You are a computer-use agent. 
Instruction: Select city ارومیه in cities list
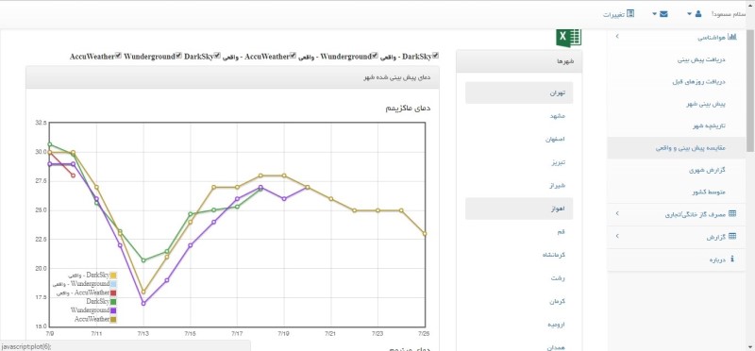519,325
